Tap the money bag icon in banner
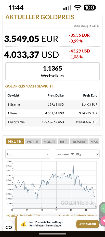105x237 pixels. [x=23, y=224]
